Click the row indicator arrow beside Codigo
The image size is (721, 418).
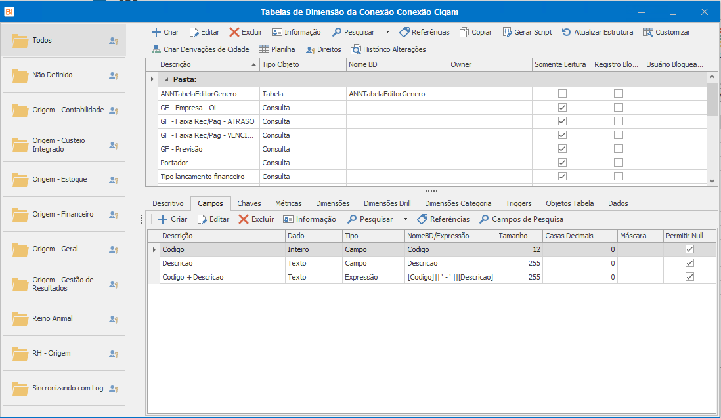tap(154, 249)
